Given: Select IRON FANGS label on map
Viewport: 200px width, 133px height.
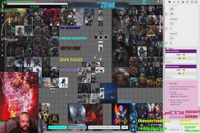Looking at the screenshot, I should [71, 60].
